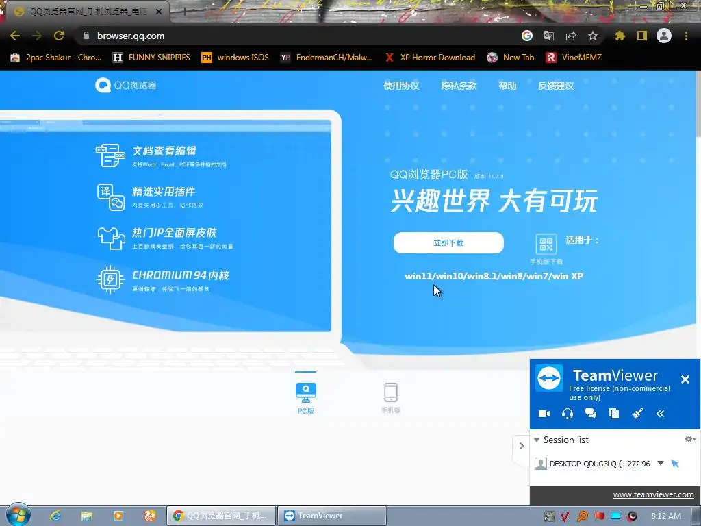This screenshot has height=526, width=701.
Task: Close the QQ浏览器官网 browser tab
Action: [159, 12]
